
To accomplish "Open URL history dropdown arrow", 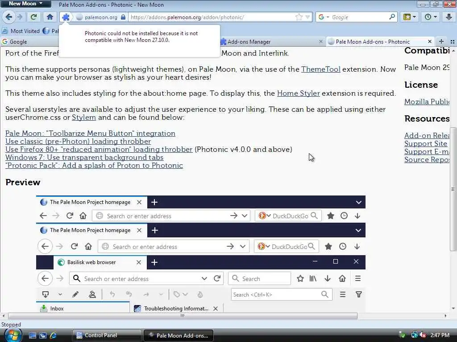I will click(307, 17).
